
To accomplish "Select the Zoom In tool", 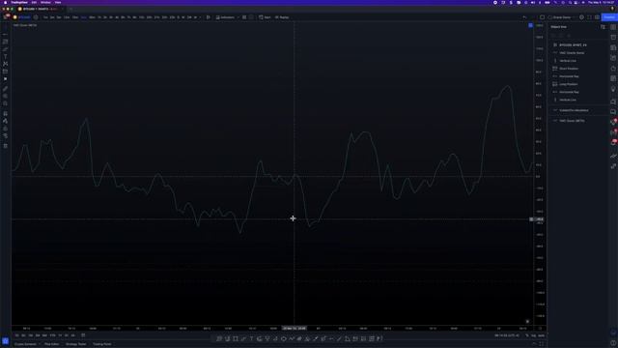I will click(5, 96).
